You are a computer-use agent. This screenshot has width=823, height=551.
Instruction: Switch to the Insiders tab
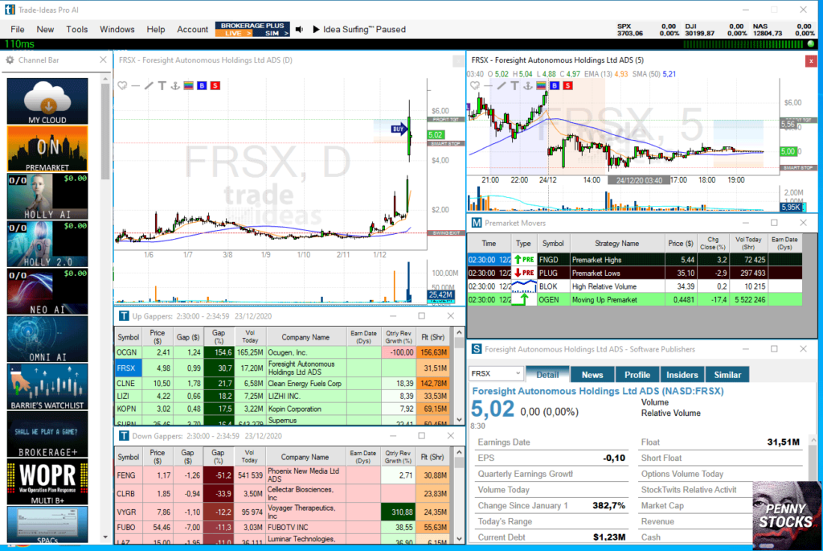(x=682, y=375)
